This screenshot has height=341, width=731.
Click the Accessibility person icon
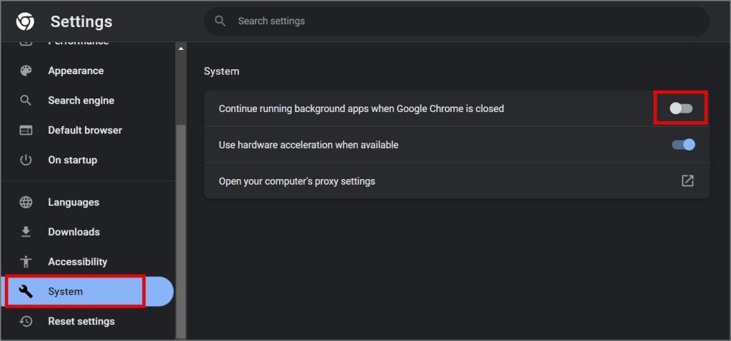[26, 262]
